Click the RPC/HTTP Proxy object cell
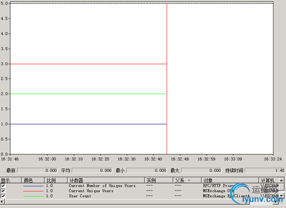The width and height of the screenshot is (286, 208). pyautogui.click(x=219, y=186)
